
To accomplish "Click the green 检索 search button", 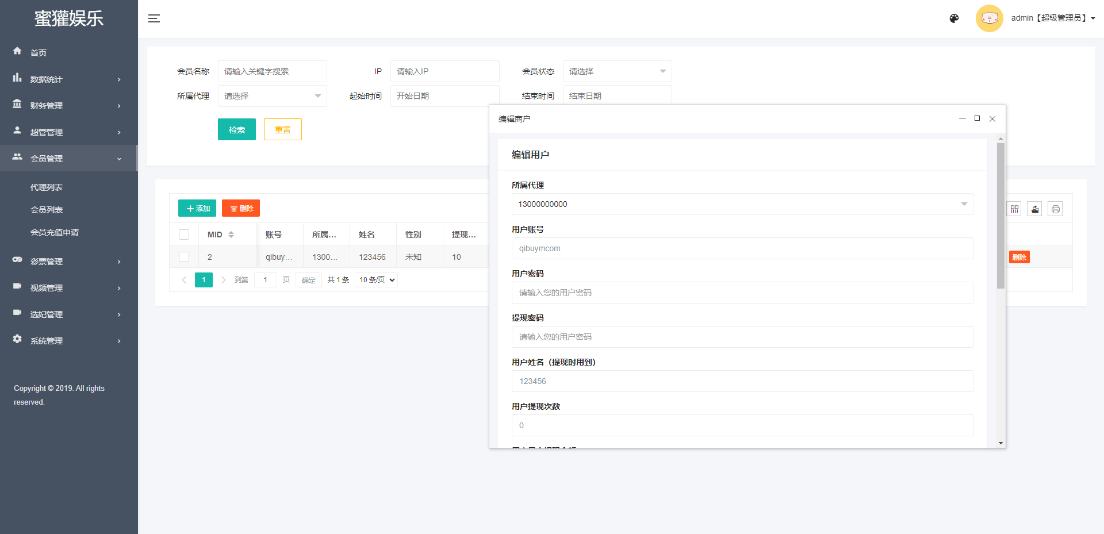I will tap(236, 130).
